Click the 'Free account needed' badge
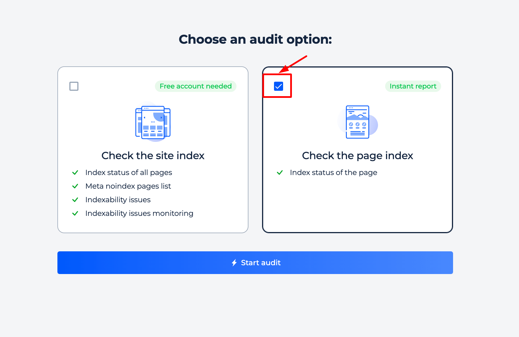519x337 pixels. [196, 86]
